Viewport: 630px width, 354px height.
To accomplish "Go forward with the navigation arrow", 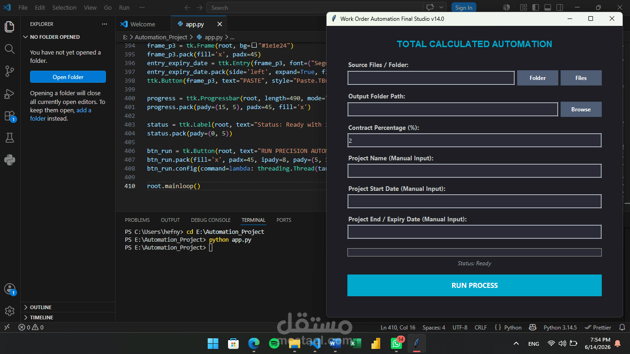I will [199, 7].
